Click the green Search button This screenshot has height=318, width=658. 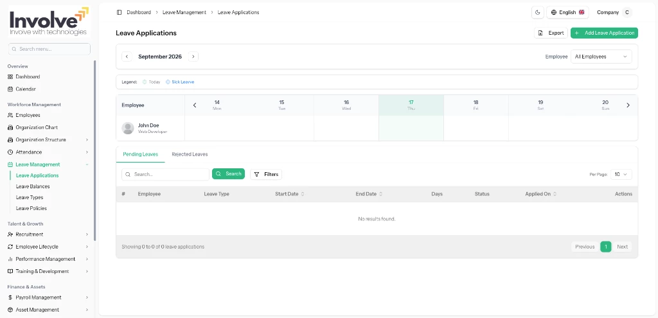click(x=228, y=173)
